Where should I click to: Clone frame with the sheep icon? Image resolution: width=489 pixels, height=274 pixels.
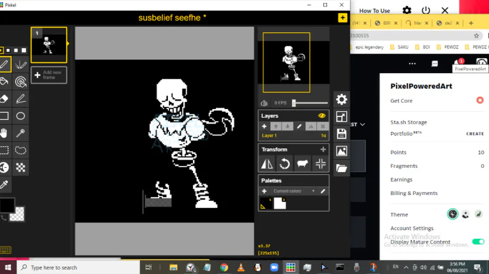[x=303, y=163]
